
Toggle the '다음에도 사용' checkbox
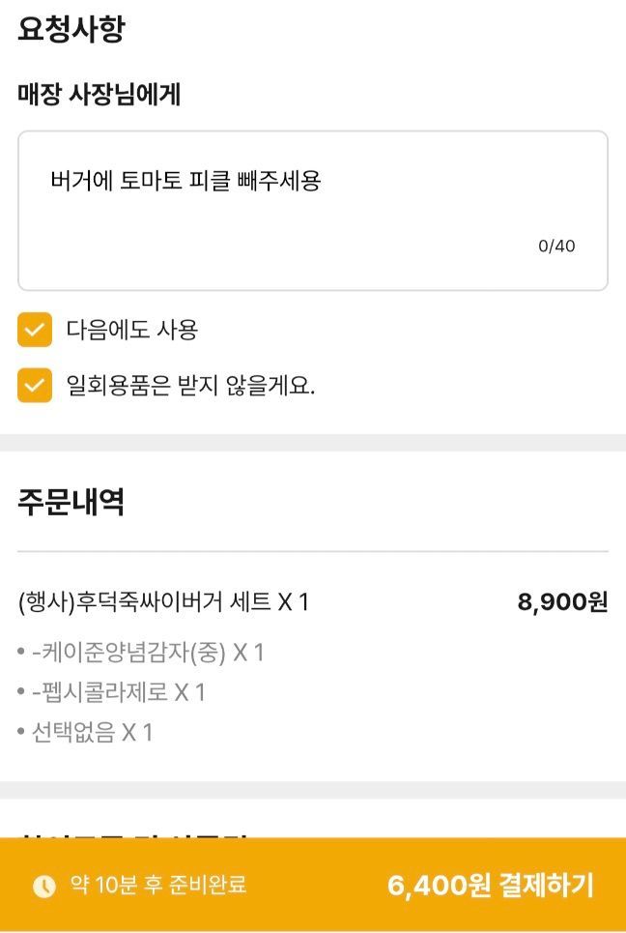coord(35,330)
